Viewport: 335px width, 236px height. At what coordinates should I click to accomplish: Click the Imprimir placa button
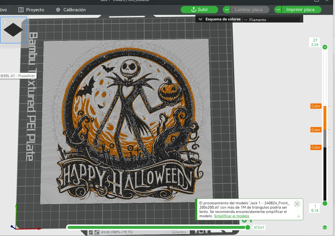(x=301, y=9)
